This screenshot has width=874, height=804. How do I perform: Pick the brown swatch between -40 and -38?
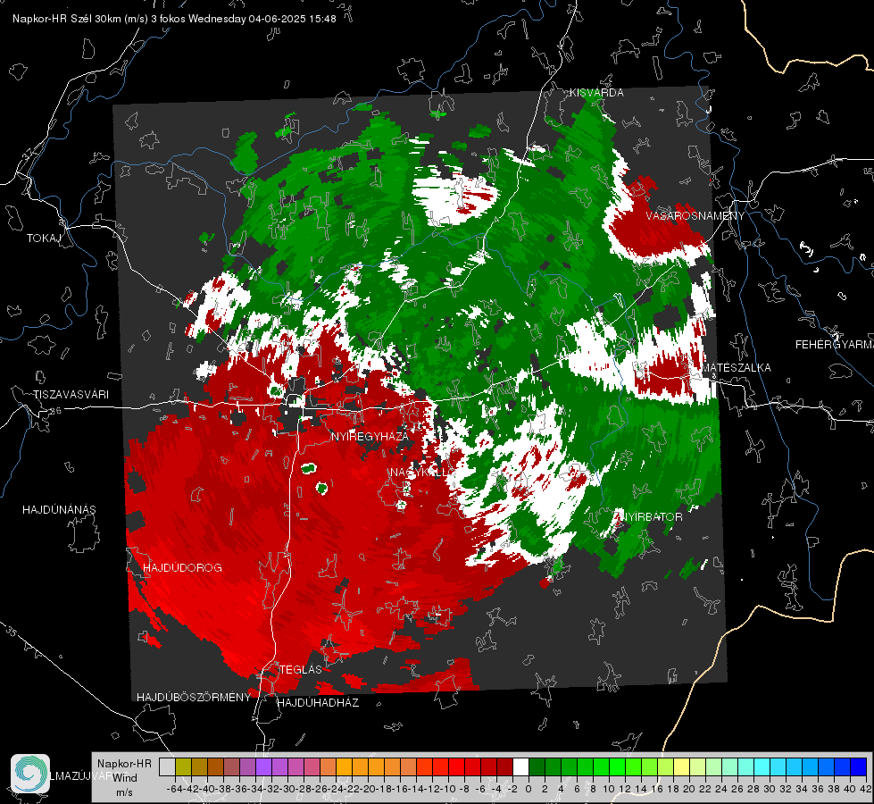click(215, 766)
